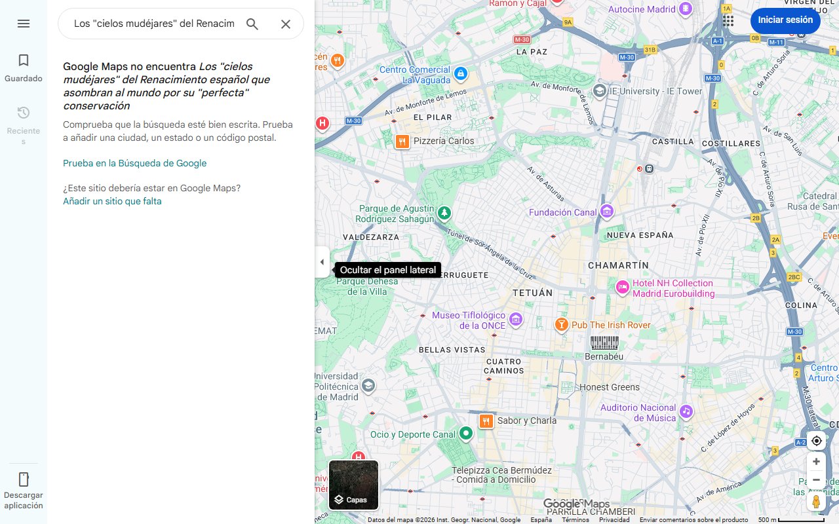Center the map with the my-location icon

coord(816,441)
